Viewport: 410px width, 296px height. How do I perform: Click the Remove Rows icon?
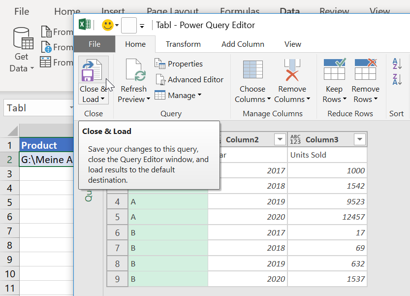(x=365, y=70)
